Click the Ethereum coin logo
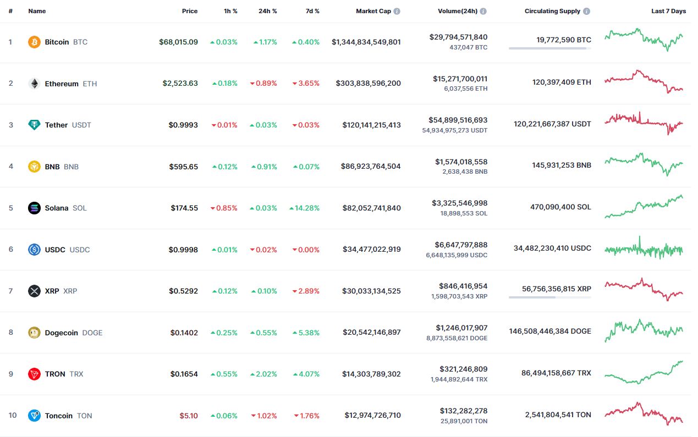 coord(34,84)
